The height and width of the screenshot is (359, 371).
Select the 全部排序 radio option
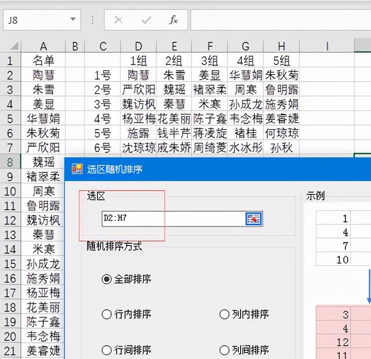107,279
